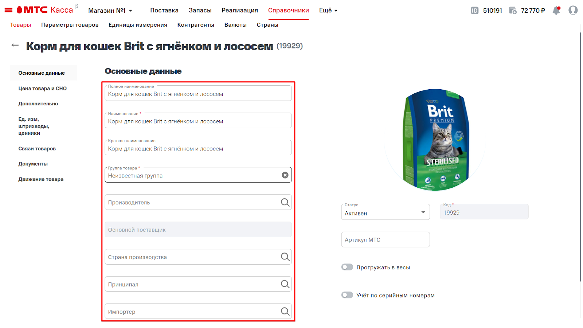The height and width of the screenshot is (328, 583).
Task: Click the Артикул МТС field
Action: click(386, 239)
